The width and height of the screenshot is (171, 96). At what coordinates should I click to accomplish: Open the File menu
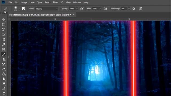point(10,2)
